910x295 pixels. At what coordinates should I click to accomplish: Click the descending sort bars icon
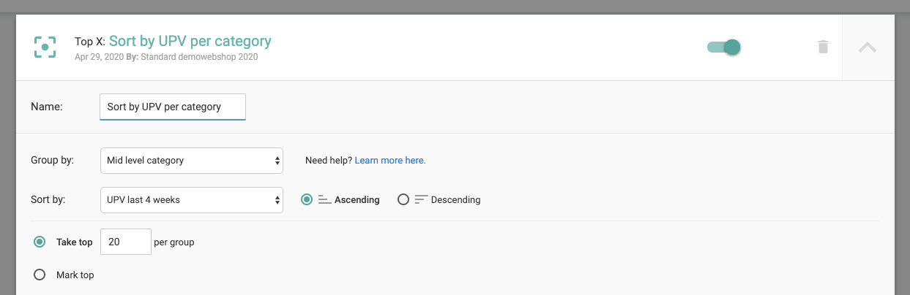click(x=421, y=199)
